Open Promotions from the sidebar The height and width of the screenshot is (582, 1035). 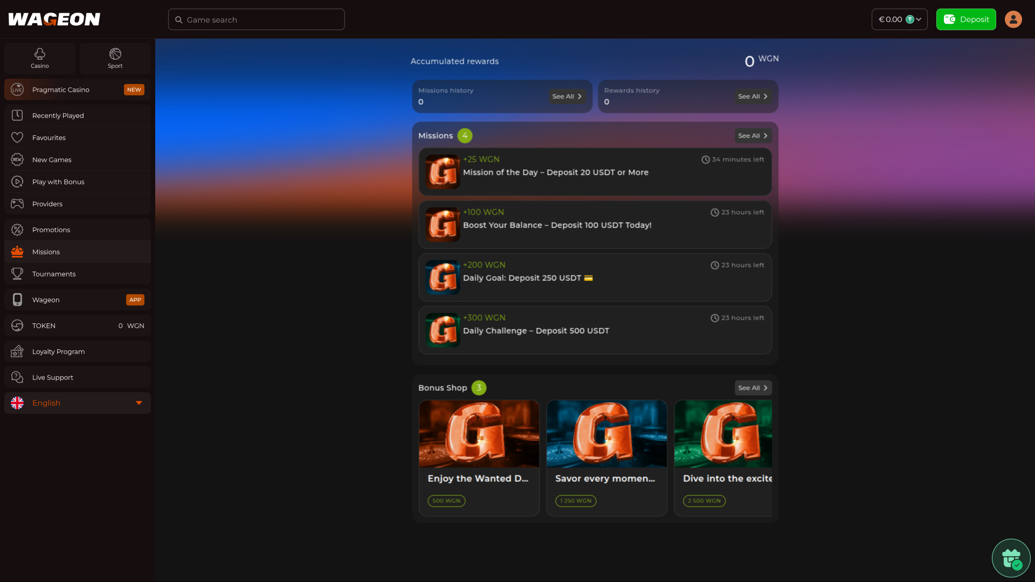[51, 230]
